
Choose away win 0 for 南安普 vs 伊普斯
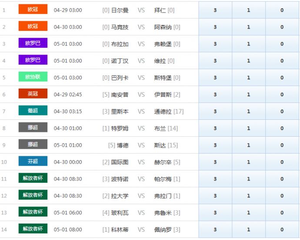click(282, 95)
